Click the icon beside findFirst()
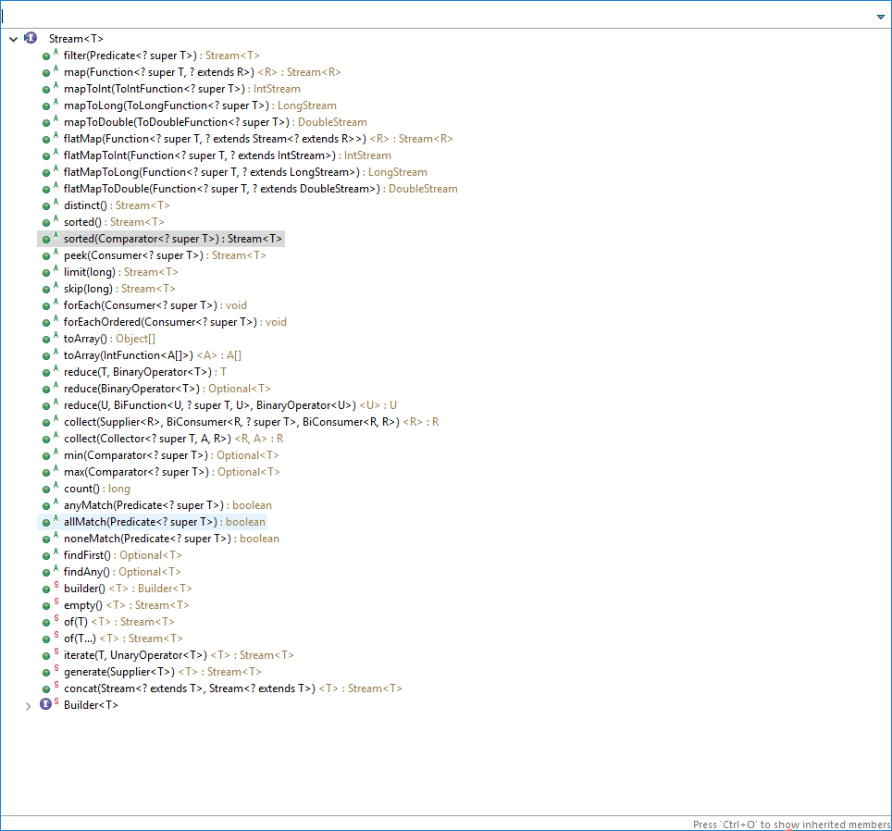The image size is (892, 831). 46,555
